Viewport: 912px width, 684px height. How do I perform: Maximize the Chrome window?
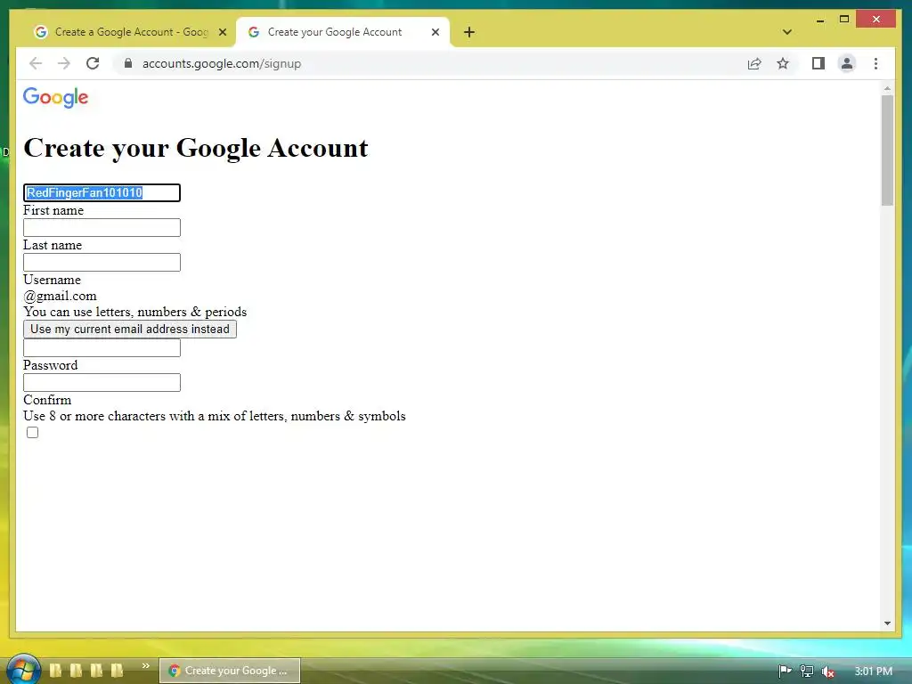point(844,20)
